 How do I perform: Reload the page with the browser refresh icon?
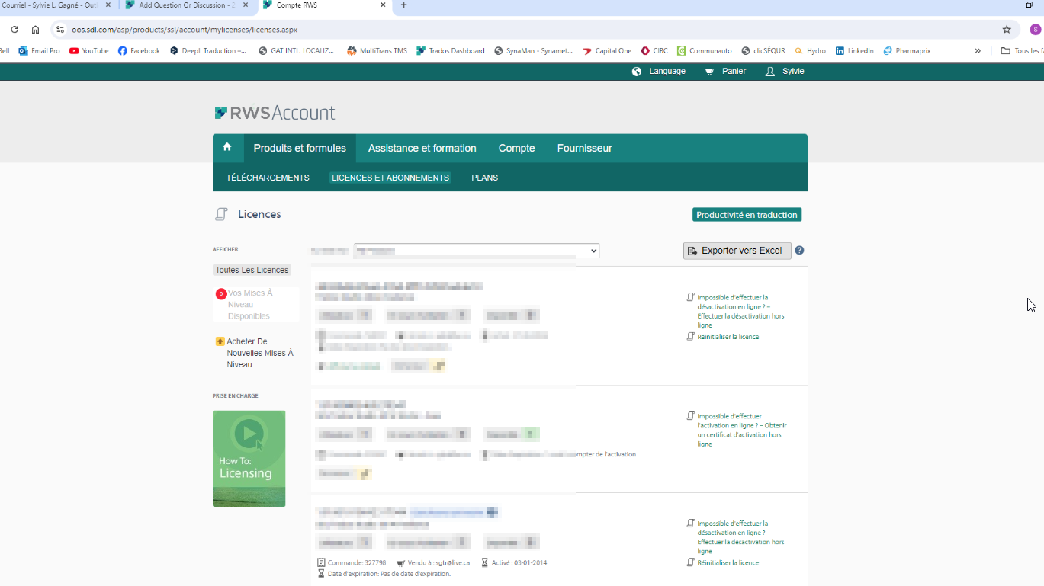[14, 30]
